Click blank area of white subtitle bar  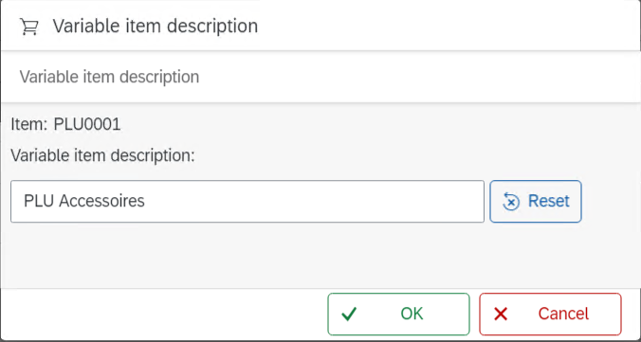point(409,77)
